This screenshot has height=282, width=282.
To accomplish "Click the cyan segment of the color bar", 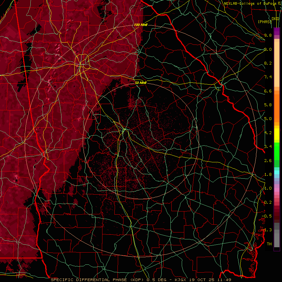I will pyautogui.click(x=277, y=172).
